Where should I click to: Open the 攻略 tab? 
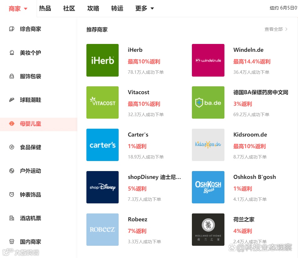pyautogui.click(x=93, y=8)
